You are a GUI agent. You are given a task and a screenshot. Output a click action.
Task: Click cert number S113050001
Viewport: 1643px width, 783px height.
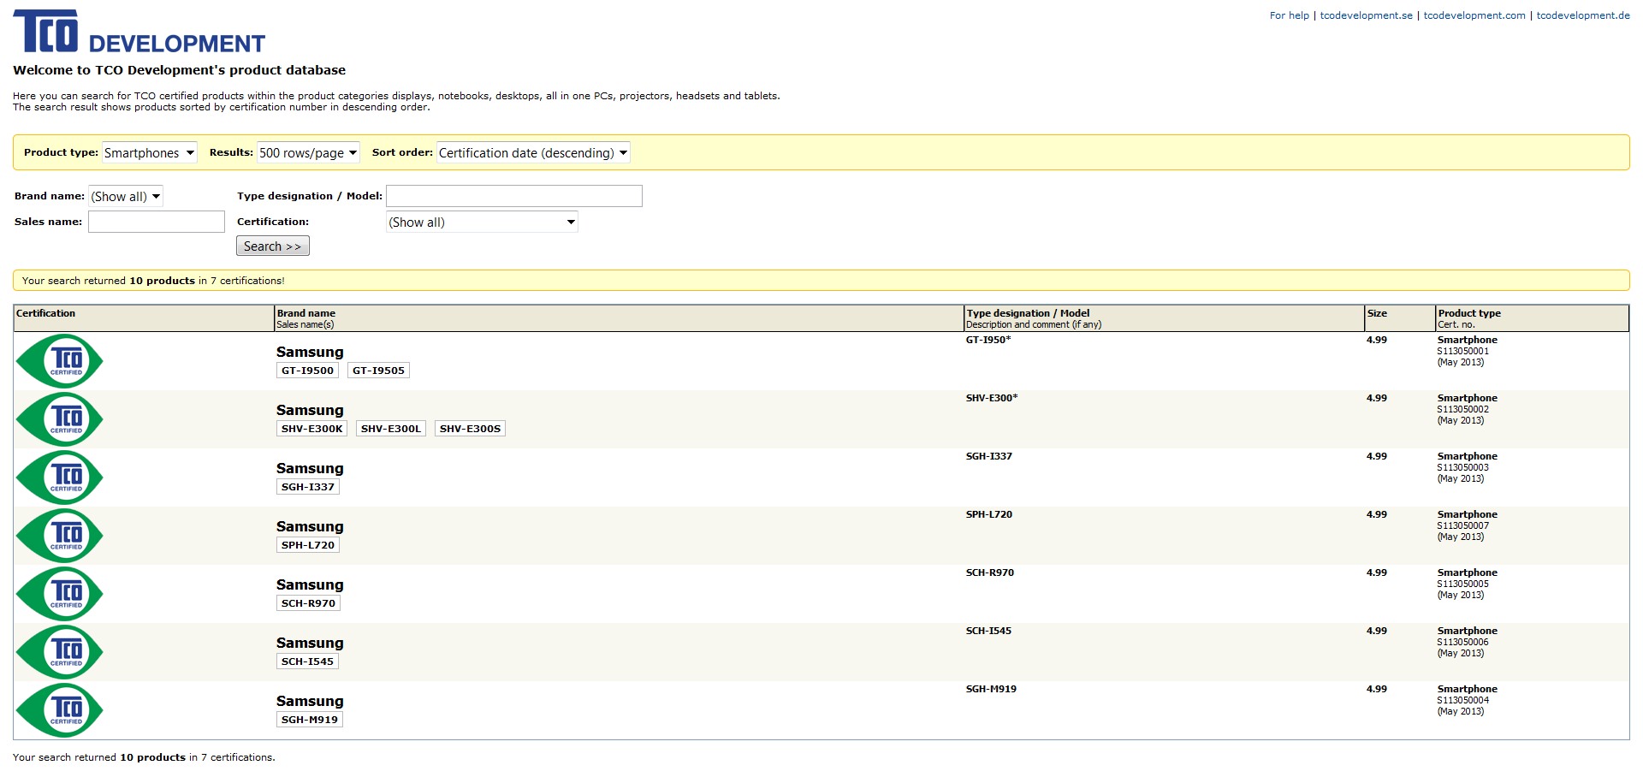point(1463,351)
